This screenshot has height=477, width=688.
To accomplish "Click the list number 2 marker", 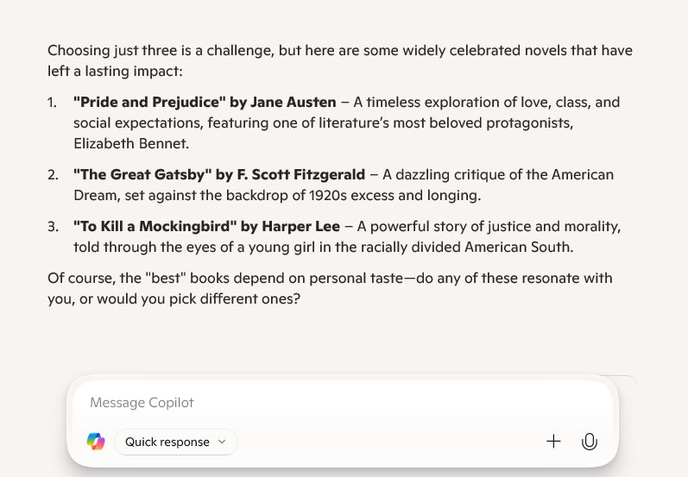I will click(53, 174).
